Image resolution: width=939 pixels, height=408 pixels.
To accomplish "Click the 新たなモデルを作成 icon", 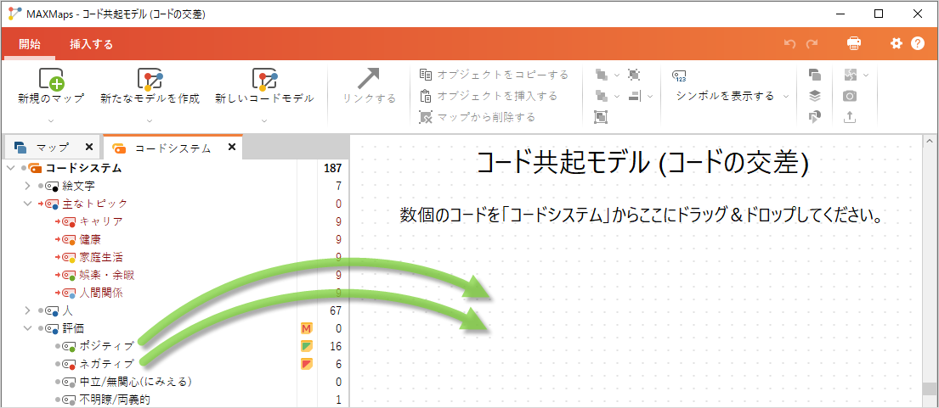I will pyautogui.click(x=150, y=78).
